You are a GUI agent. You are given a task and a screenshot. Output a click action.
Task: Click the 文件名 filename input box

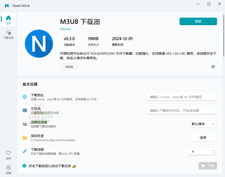point(181,110)
